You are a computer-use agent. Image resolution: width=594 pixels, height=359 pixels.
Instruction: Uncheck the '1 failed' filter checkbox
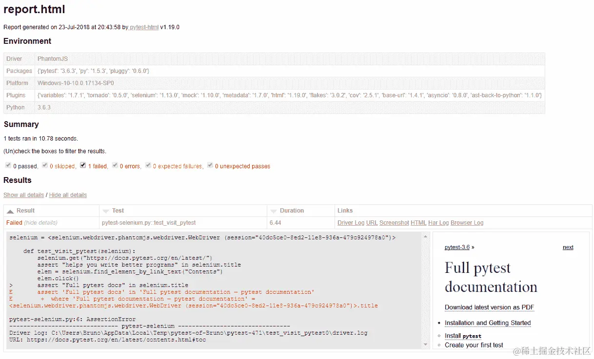tap(83, 165)
